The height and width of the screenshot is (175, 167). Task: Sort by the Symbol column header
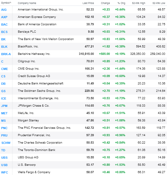coord(6,3)
